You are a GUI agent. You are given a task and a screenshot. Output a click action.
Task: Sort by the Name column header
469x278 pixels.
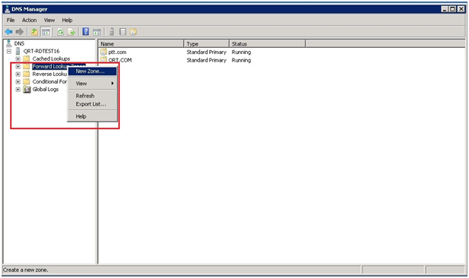coord(141,43)
